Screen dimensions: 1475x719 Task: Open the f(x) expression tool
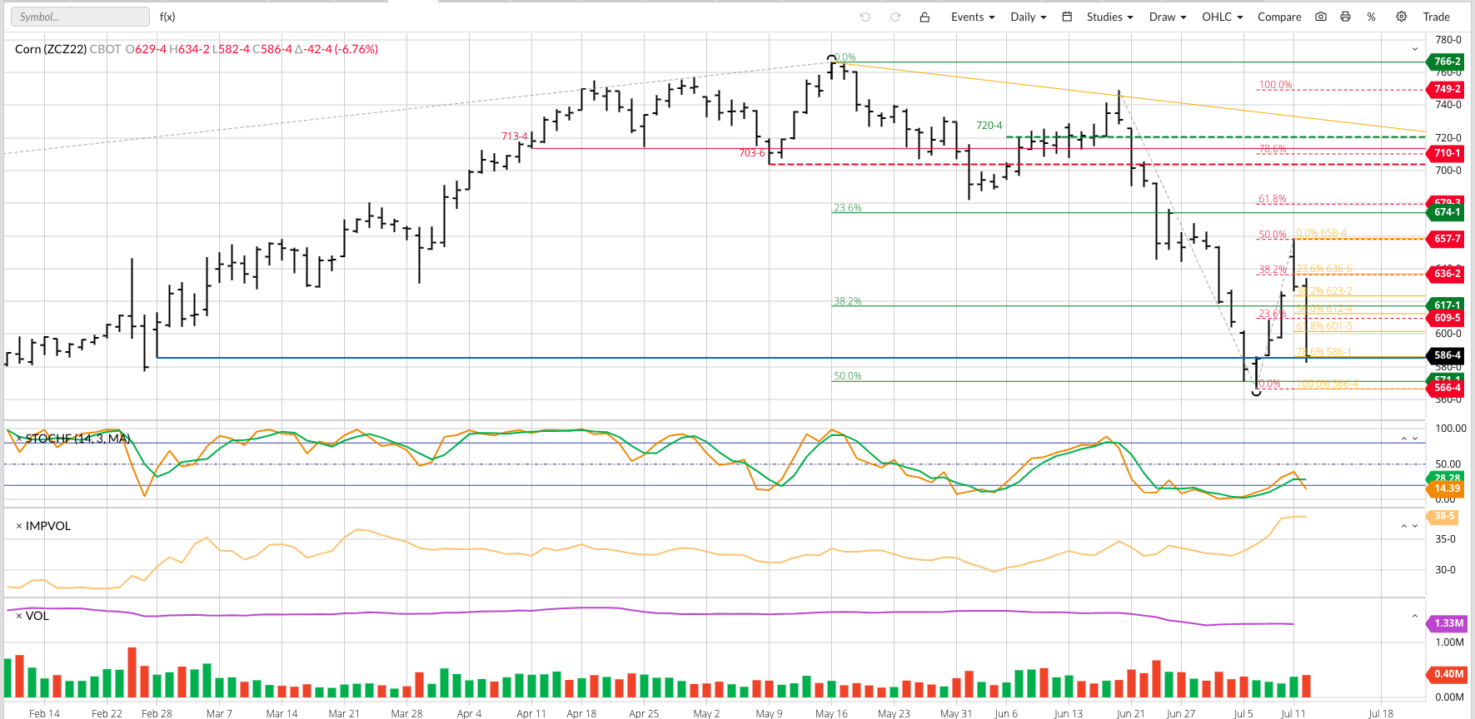pyautogui.click(x=167, y=17)
